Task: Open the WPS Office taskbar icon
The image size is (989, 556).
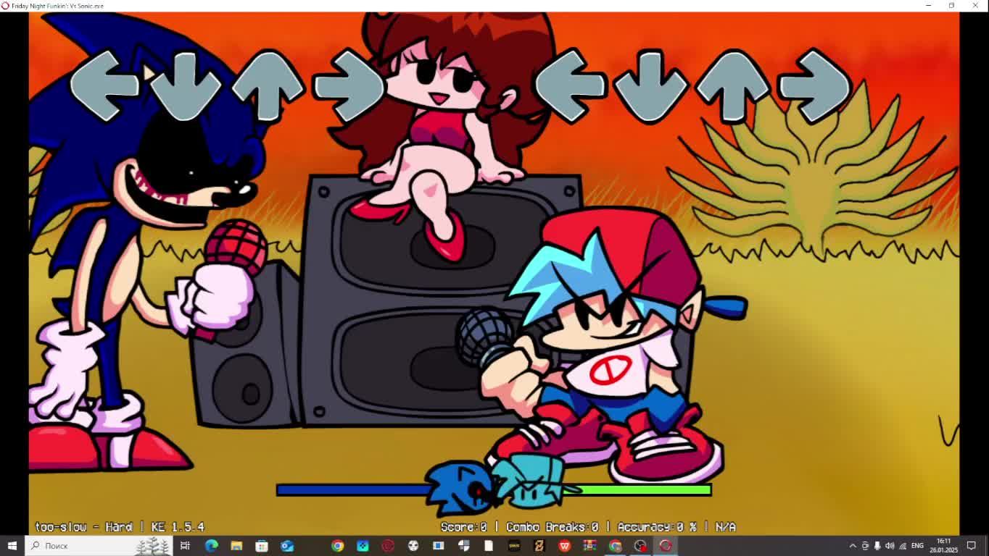Action: [x=564, y=546]
